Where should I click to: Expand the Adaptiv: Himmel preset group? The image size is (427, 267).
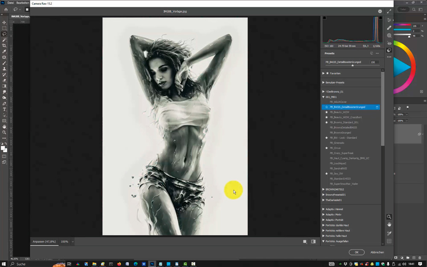323,209
